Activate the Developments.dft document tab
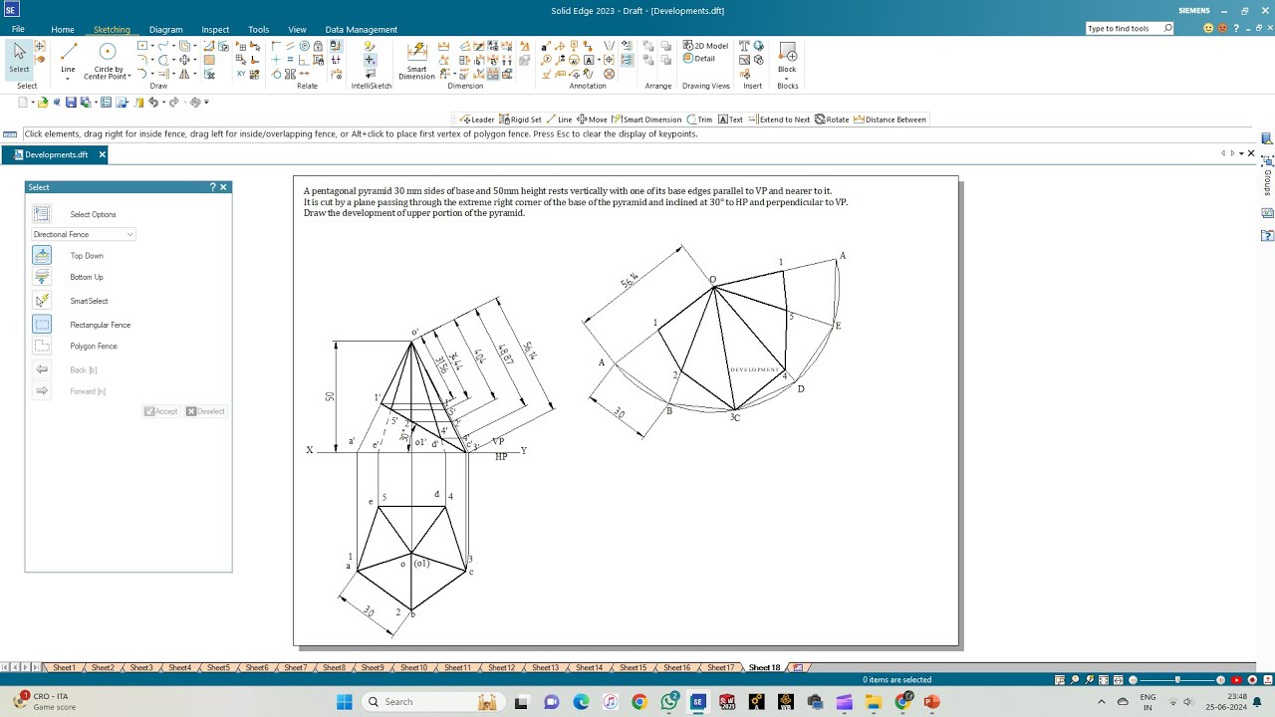 pos(56,154)
